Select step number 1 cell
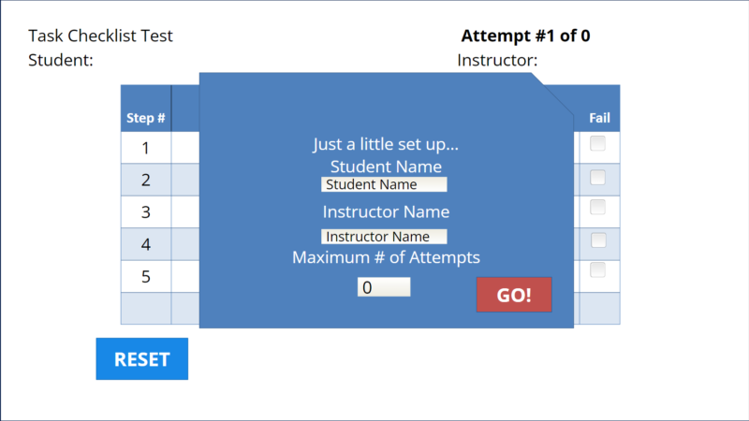 pos(146,148)
